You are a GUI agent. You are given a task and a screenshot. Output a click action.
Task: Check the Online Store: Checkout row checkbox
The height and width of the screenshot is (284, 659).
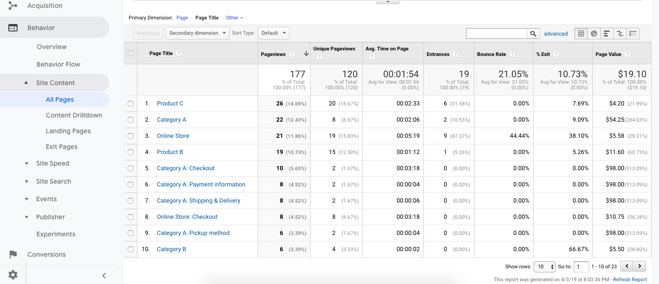[131, 217]
